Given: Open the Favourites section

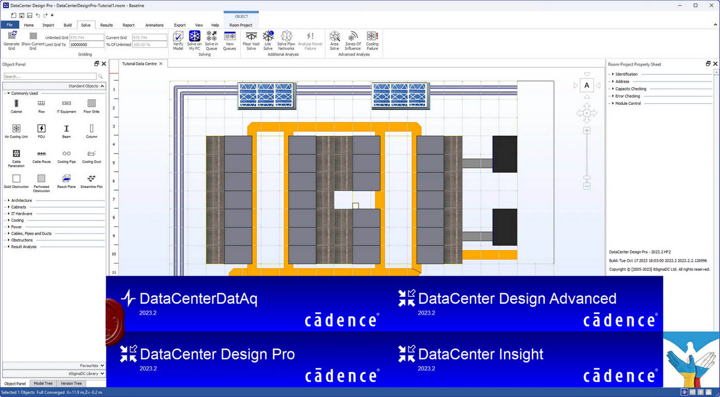Looking at the screenshot, I should (x=54, y=366).
